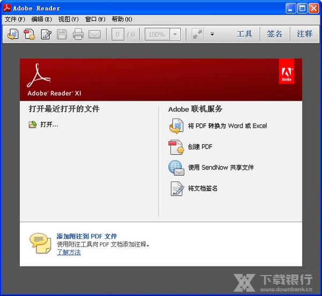Open the toolbar overflow arrow next to read mode
This screenshot has height=296, width=322.
[212, 34]
